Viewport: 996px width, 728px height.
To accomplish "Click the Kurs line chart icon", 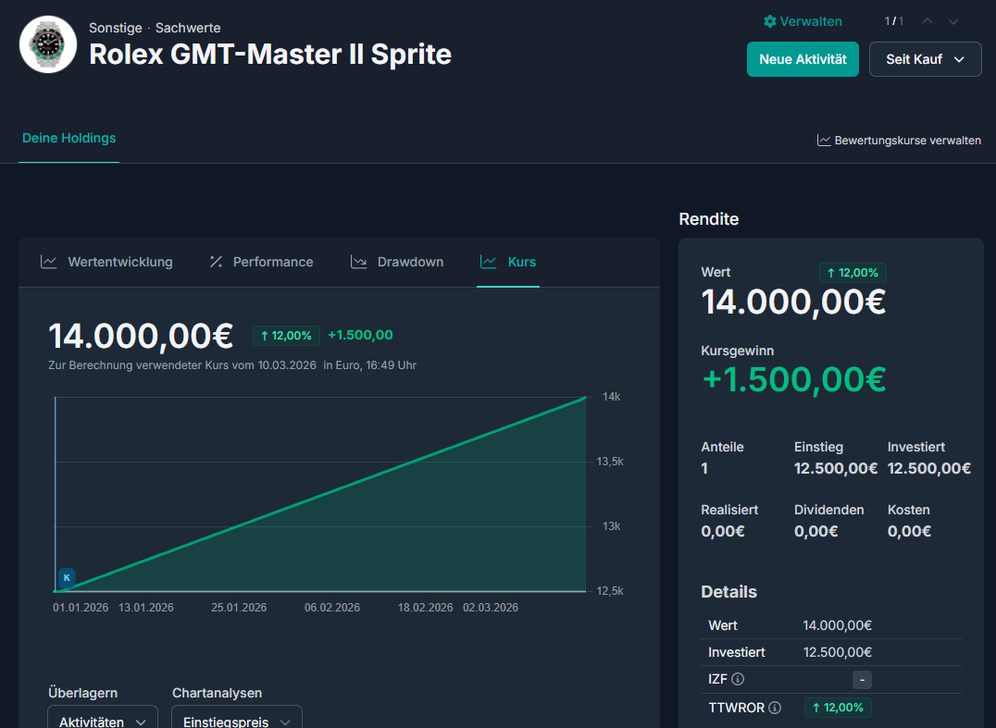I will coord(489,262).
